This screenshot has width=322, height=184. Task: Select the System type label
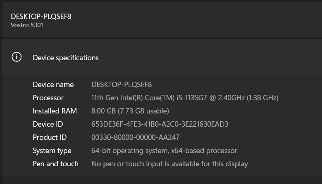pos(52,151)
